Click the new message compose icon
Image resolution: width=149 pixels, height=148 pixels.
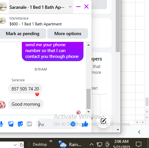103,121
